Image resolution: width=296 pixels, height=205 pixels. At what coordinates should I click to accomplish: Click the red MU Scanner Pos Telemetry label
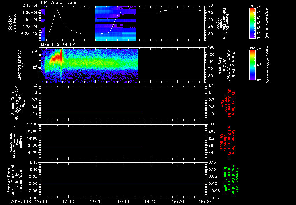point(227,142)
